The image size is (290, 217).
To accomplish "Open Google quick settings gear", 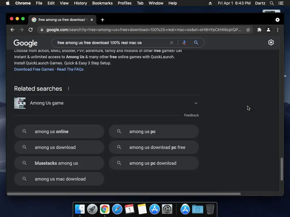I will (271, 42).
